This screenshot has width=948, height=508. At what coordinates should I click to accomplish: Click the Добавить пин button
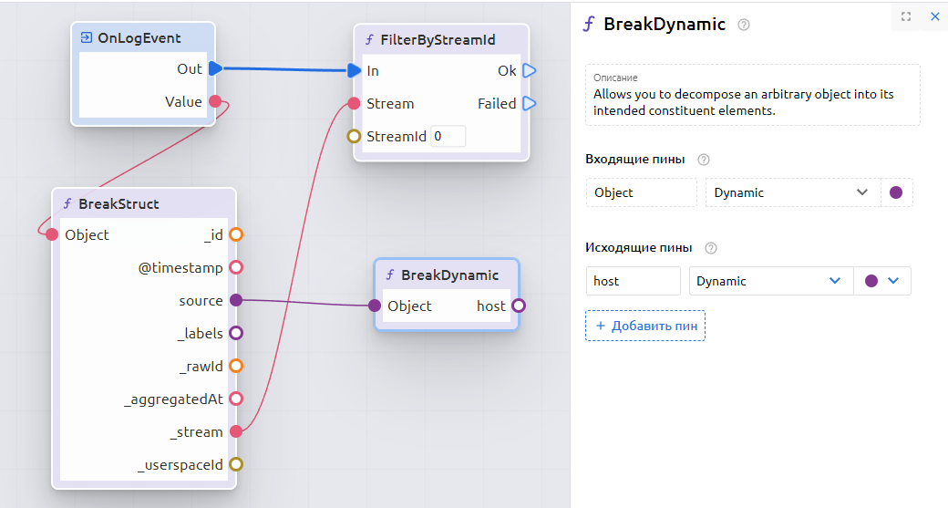[x=645, y=326]
